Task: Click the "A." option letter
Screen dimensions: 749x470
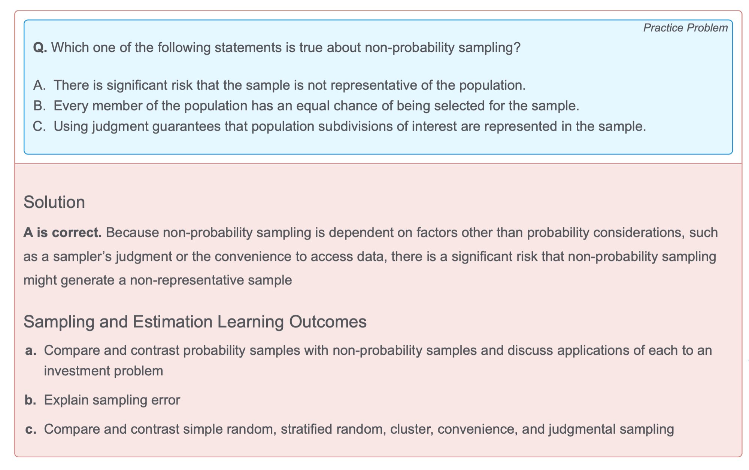Action: point(39,85)
